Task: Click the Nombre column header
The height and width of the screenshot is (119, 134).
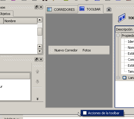Action: click(x=20, y=21)
